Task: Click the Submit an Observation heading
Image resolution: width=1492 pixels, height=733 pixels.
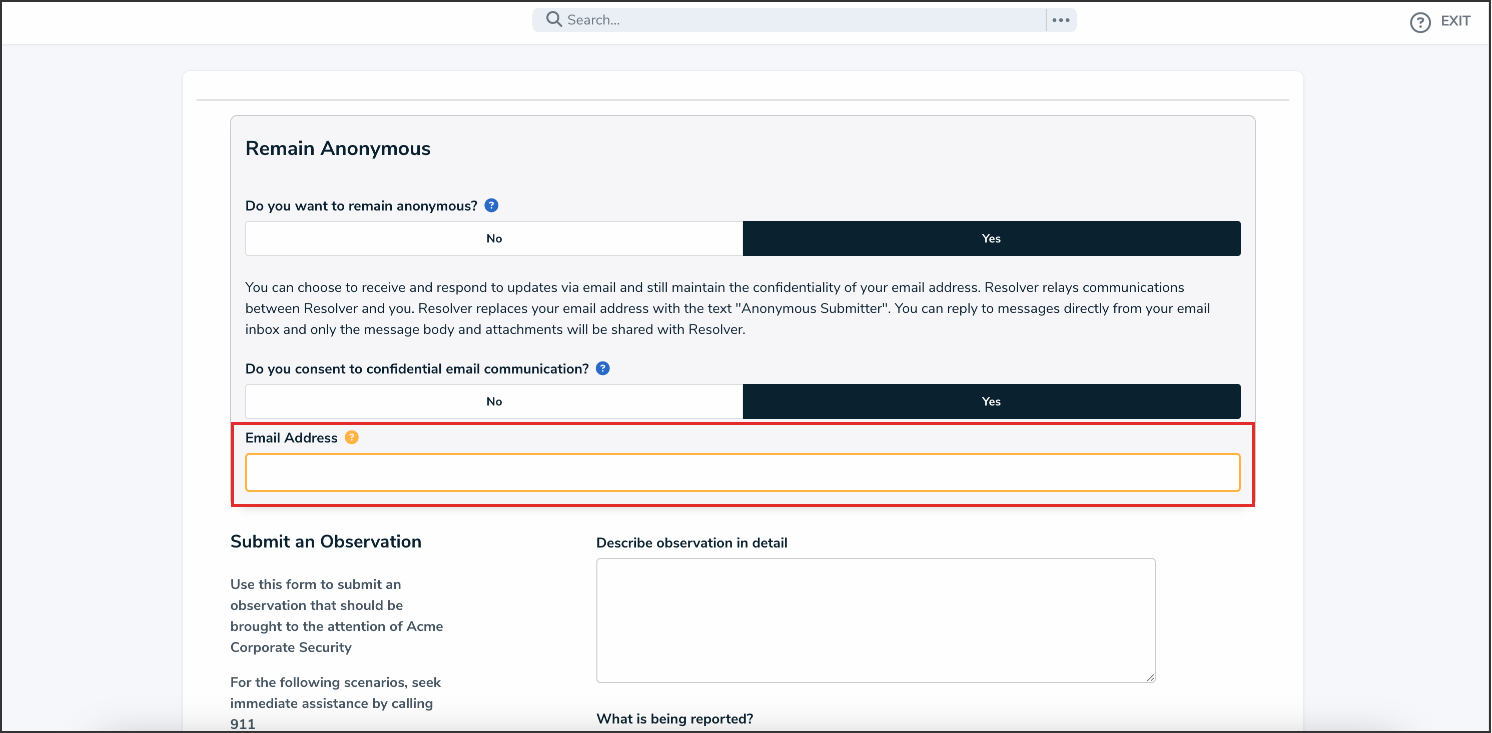Action: (x=326, y=541)
